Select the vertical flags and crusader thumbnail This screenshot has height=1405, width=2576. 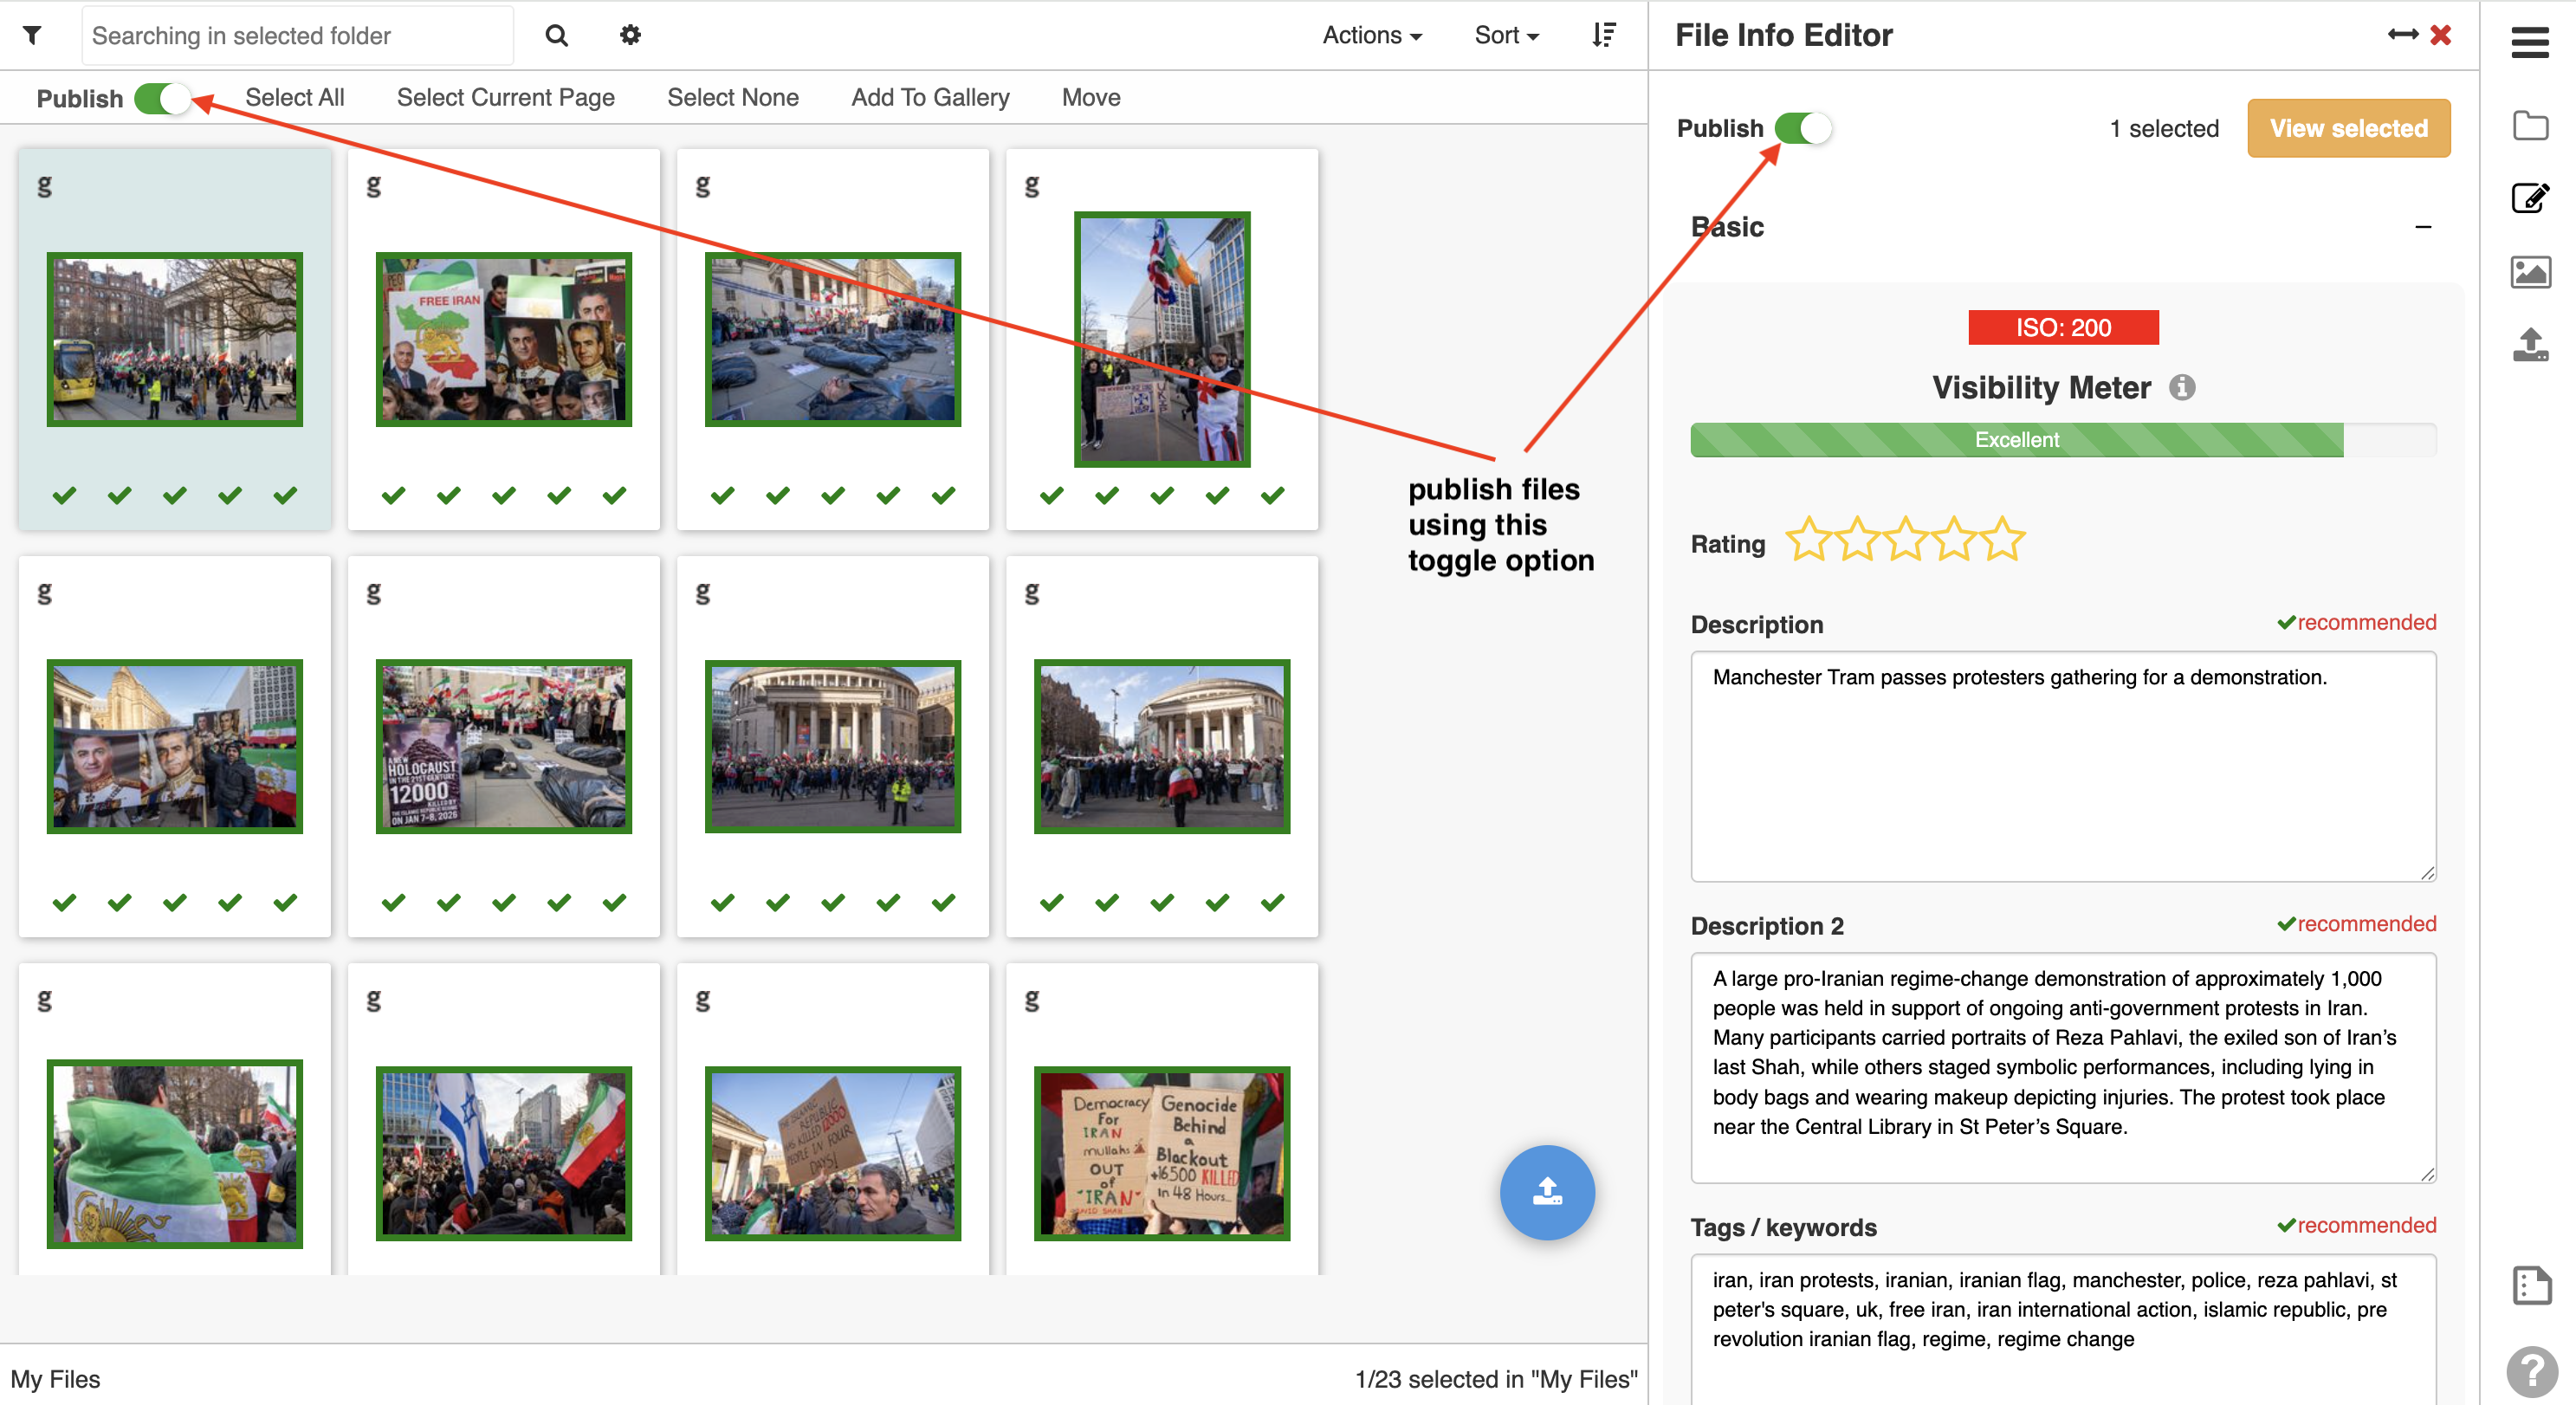(x=1161, y=339)
